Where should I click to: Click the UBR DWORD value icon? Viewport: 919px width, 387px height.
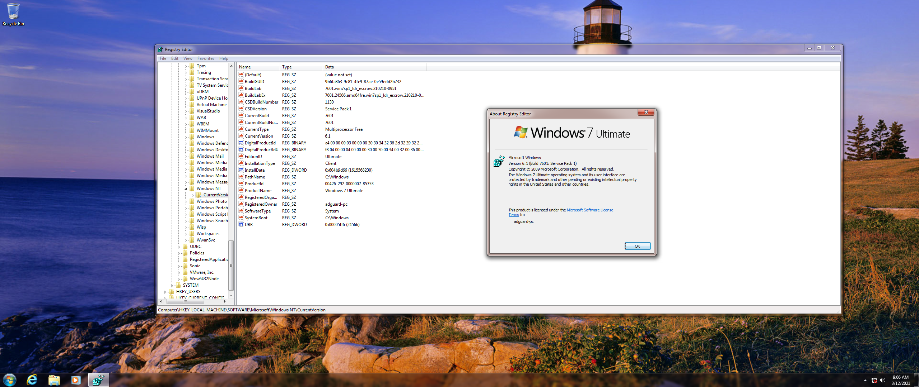(x=241, y=224)
